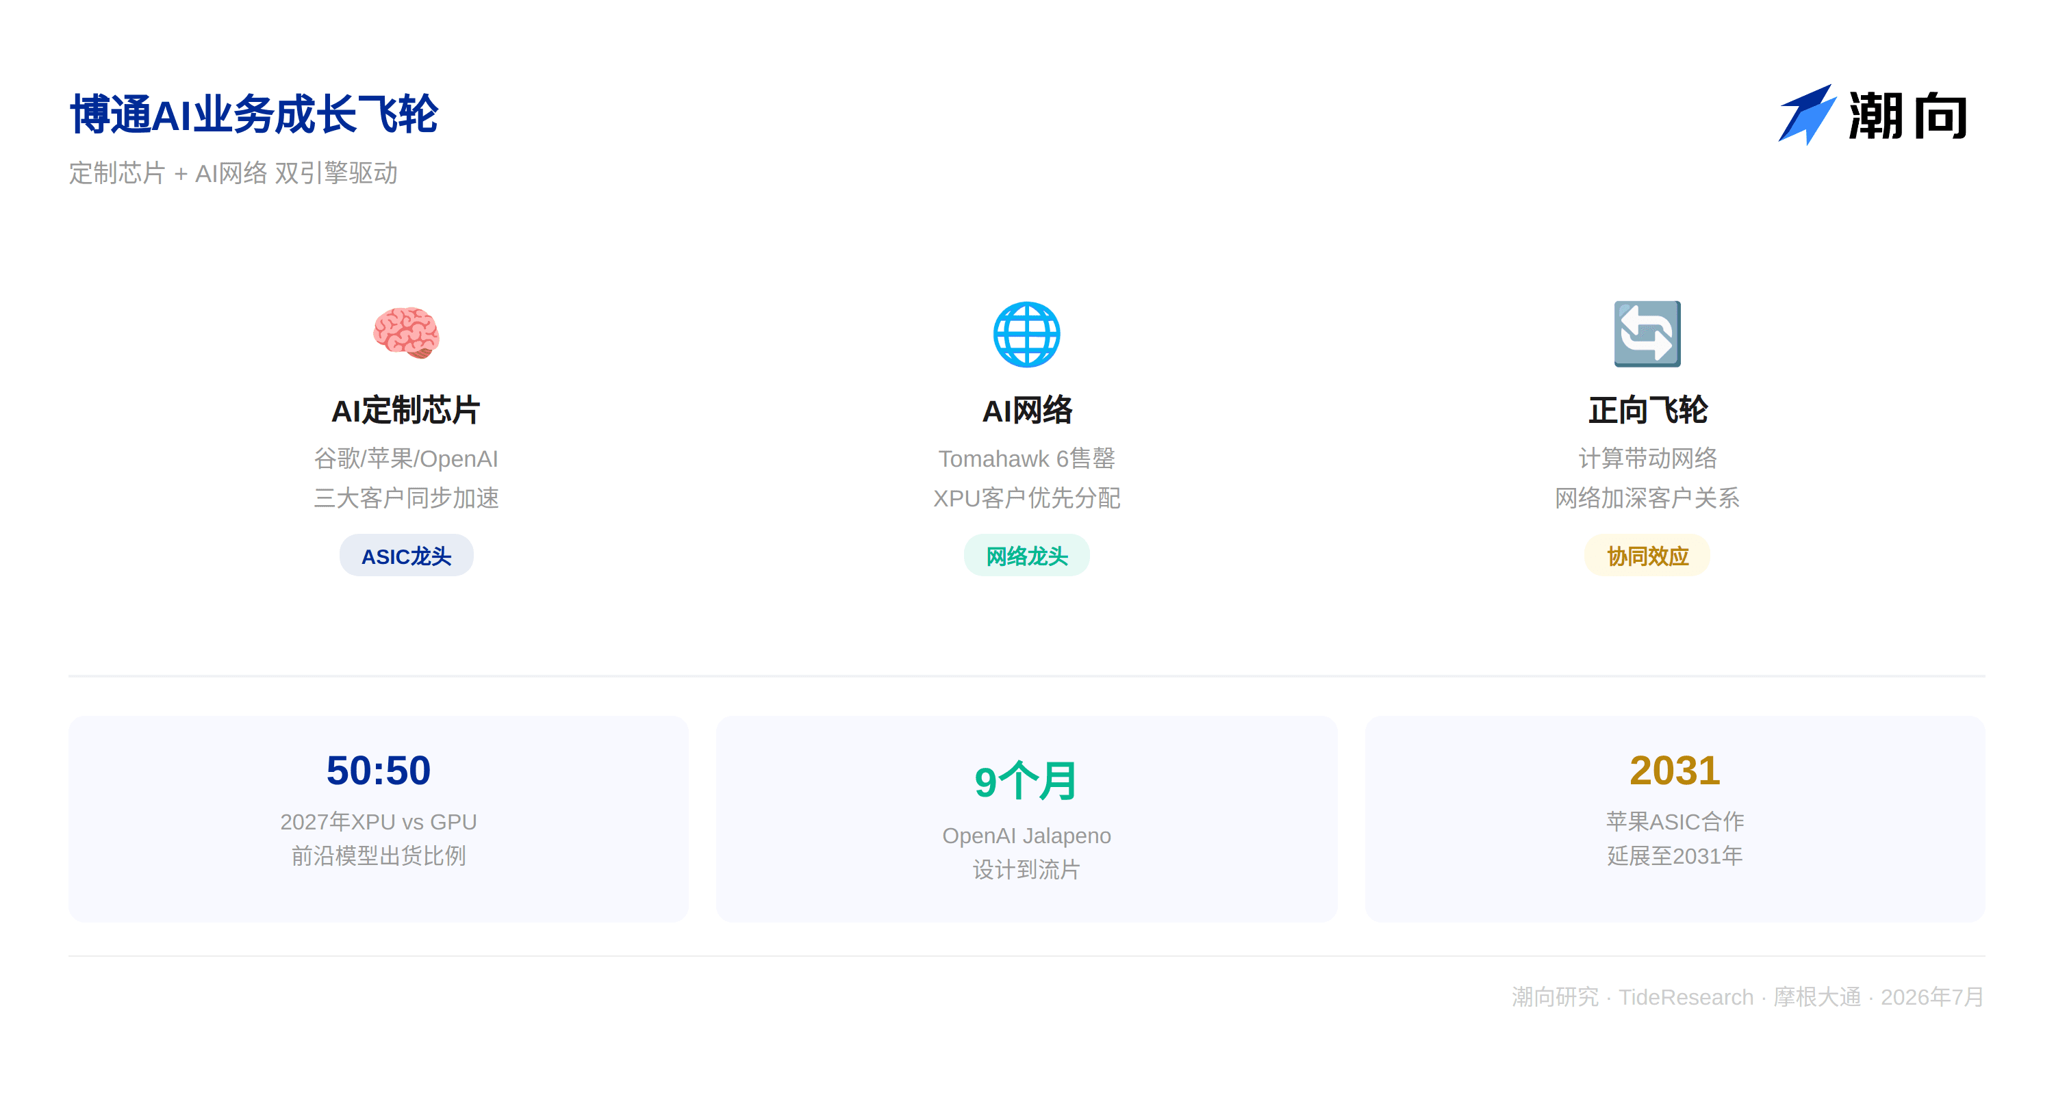Click the text OpenAI Jalapeno

[x=1026, y=835]
